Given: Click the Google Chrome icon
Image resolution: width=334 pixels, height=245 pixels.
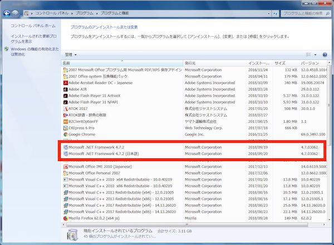Looking at the screenshot, I should [x=66, y=134].
